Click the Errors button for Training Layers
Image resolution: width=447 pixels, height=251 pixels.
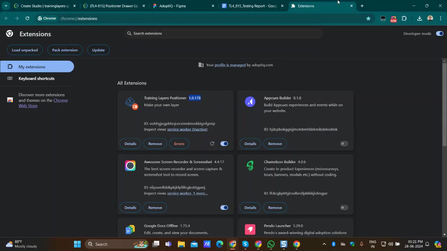pyautogui.click(x=179, y=144)
